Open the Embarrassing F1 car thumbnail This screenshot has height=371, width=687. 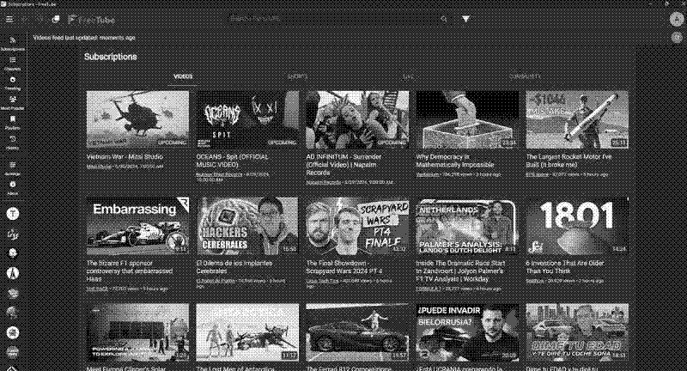pos(137,226)
